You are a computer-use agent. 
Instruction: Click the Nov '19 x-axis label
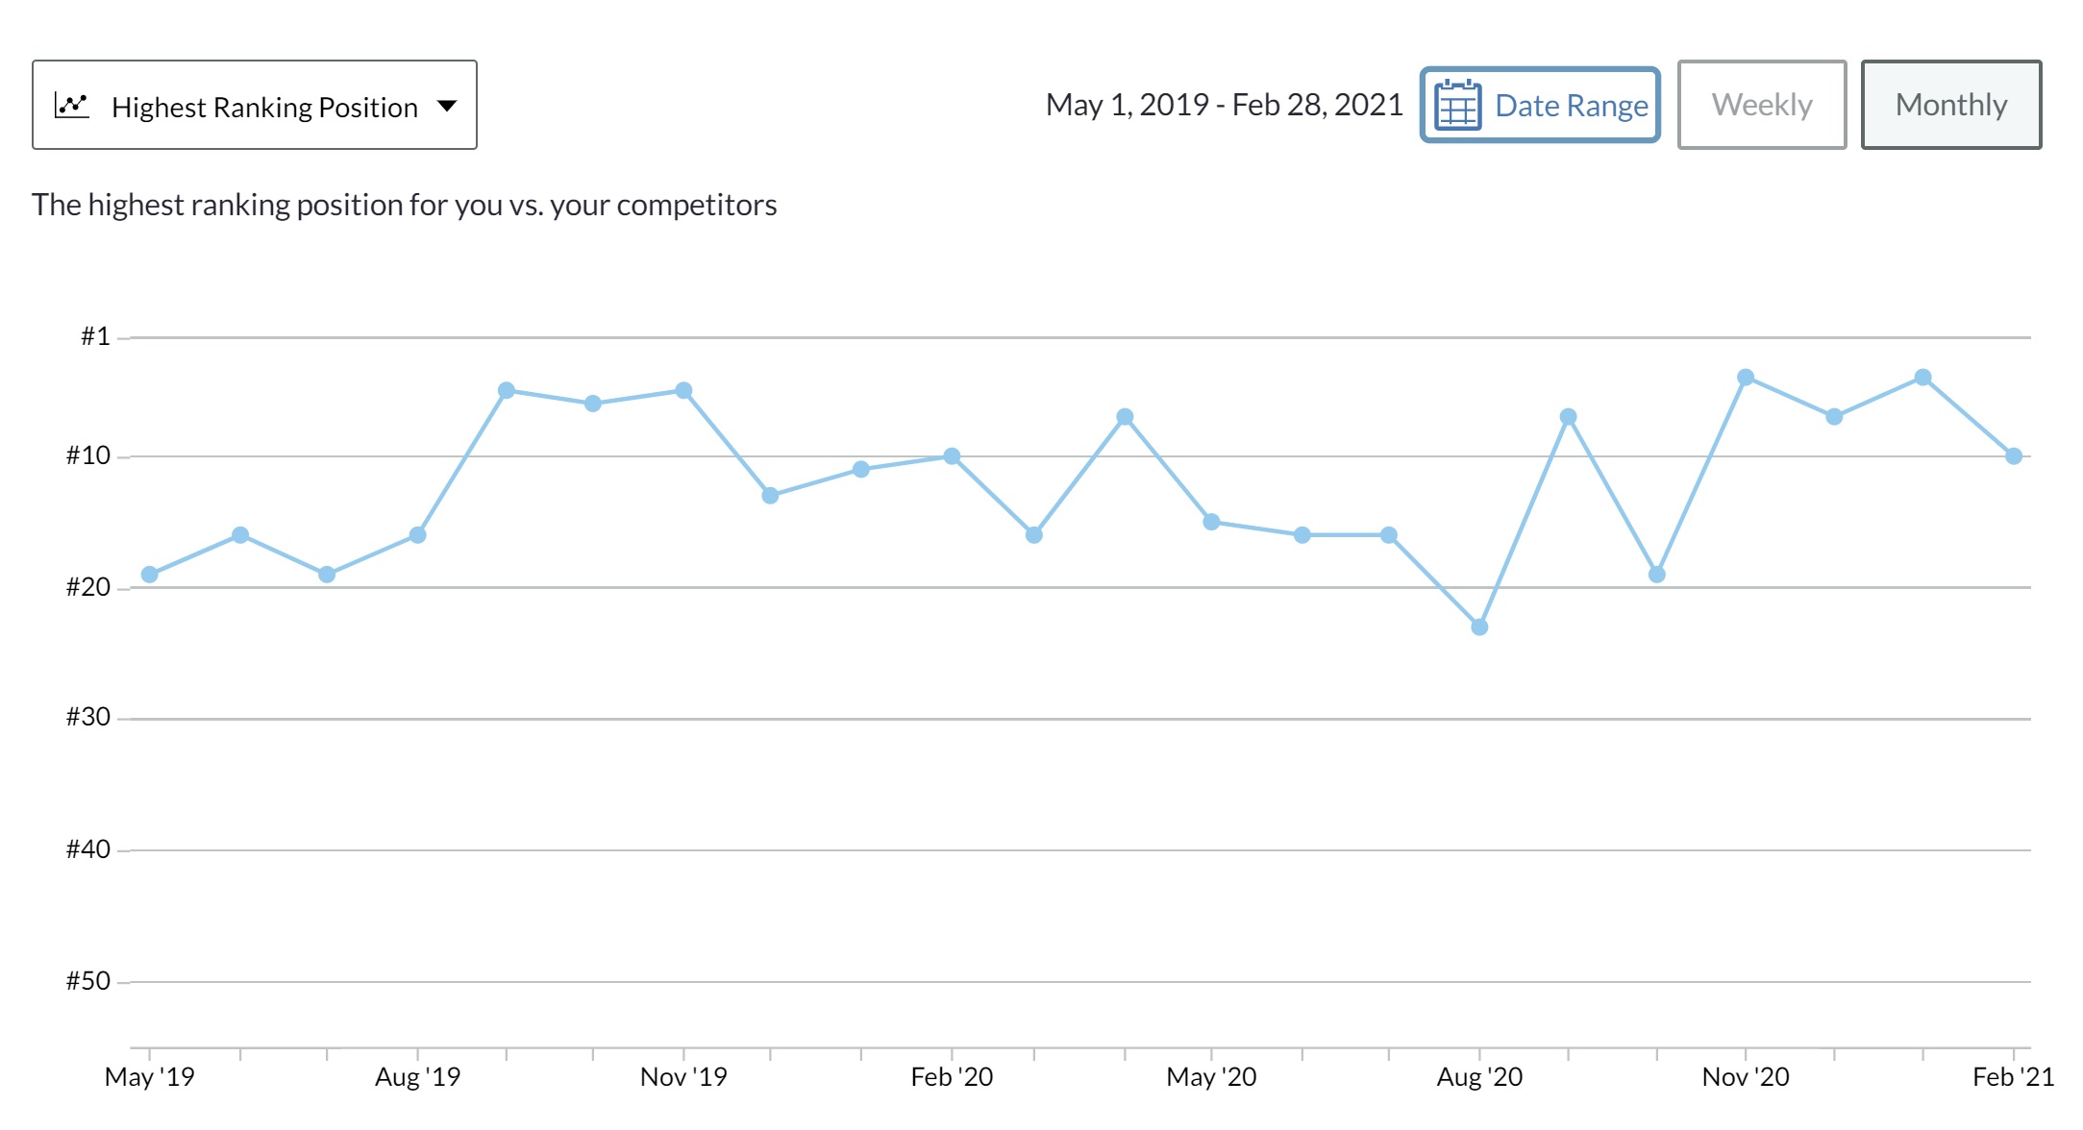pyautogui.click(x=683, y=1077)
